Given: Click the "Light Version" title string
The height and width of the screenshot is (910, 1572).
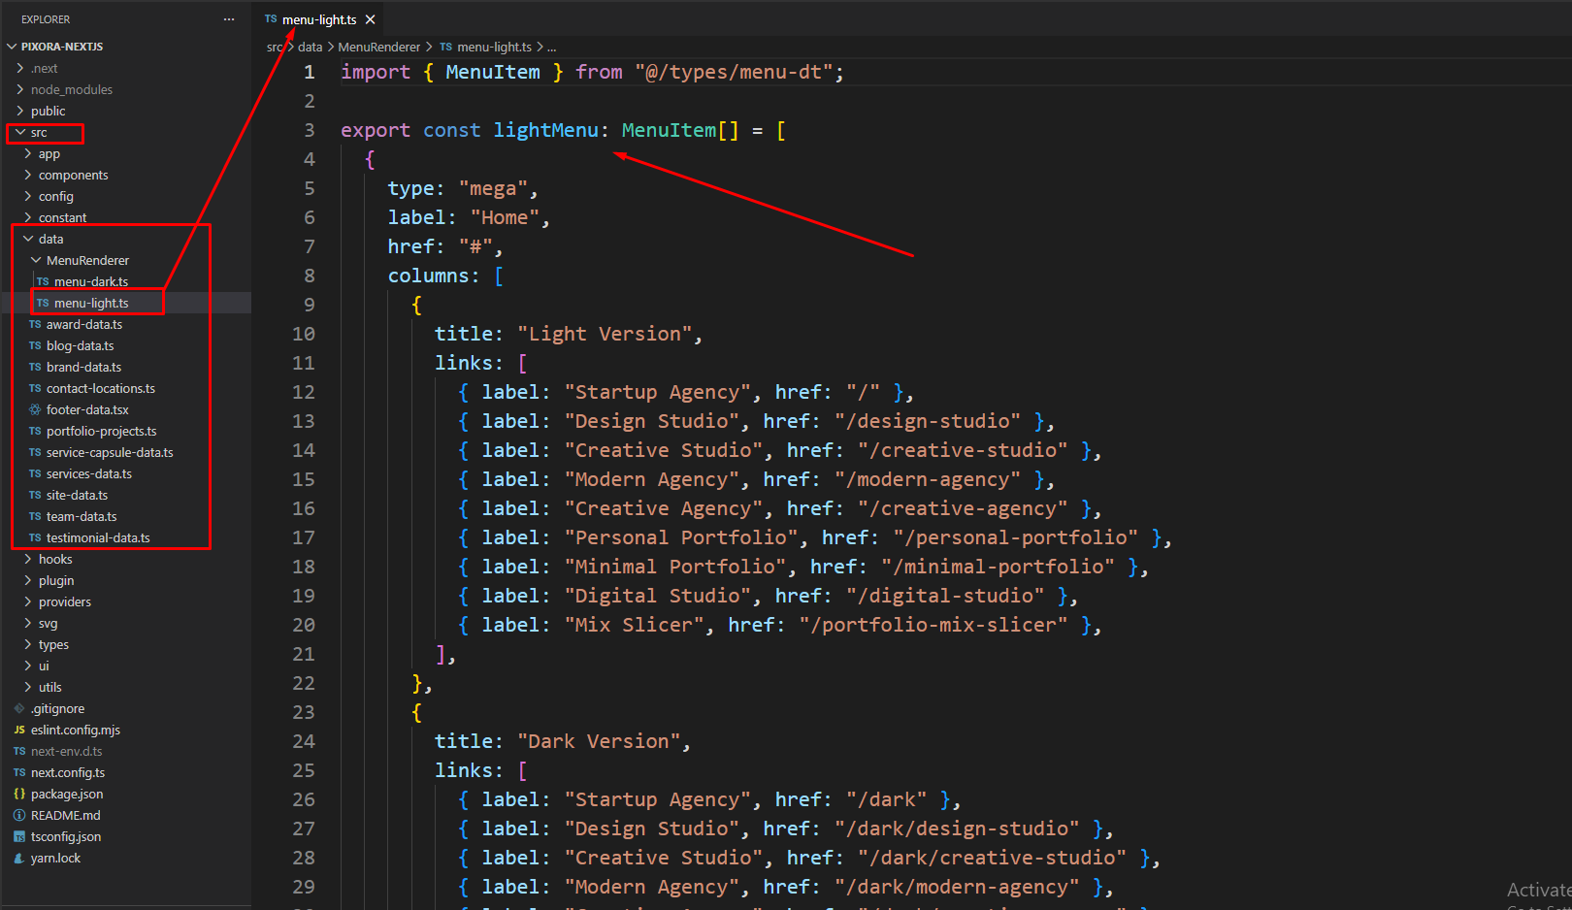Looking at the screenshot, I should [604, 334].
